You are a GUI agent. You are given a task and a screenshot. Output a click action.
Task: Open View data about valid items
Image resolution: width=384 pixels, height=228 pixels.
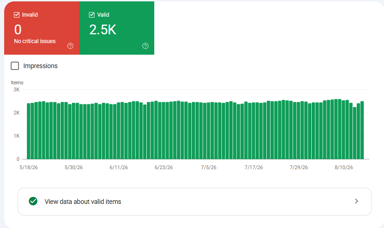coord(195,202)
